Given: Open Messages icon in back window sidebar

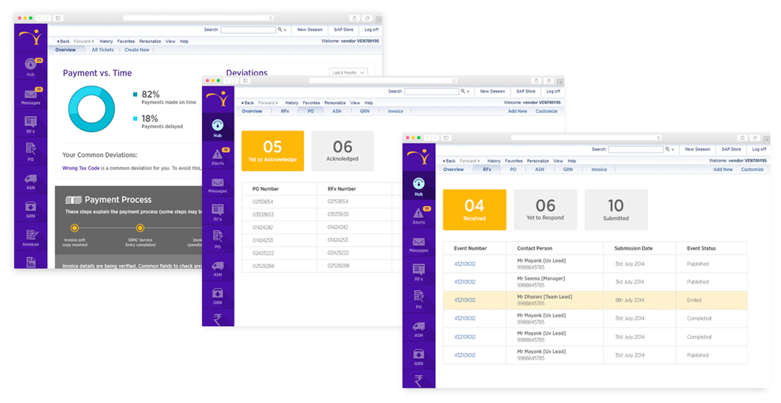Looking at the screenshot, I should click(30, 94).
